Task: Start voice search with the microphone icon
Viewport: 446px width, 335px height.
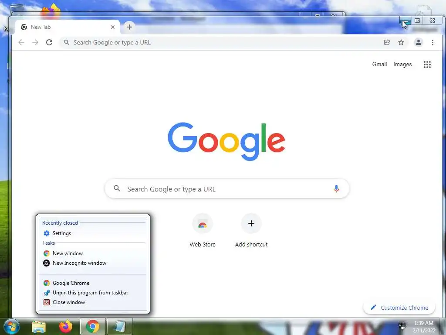Action: (x=336, y=188)
